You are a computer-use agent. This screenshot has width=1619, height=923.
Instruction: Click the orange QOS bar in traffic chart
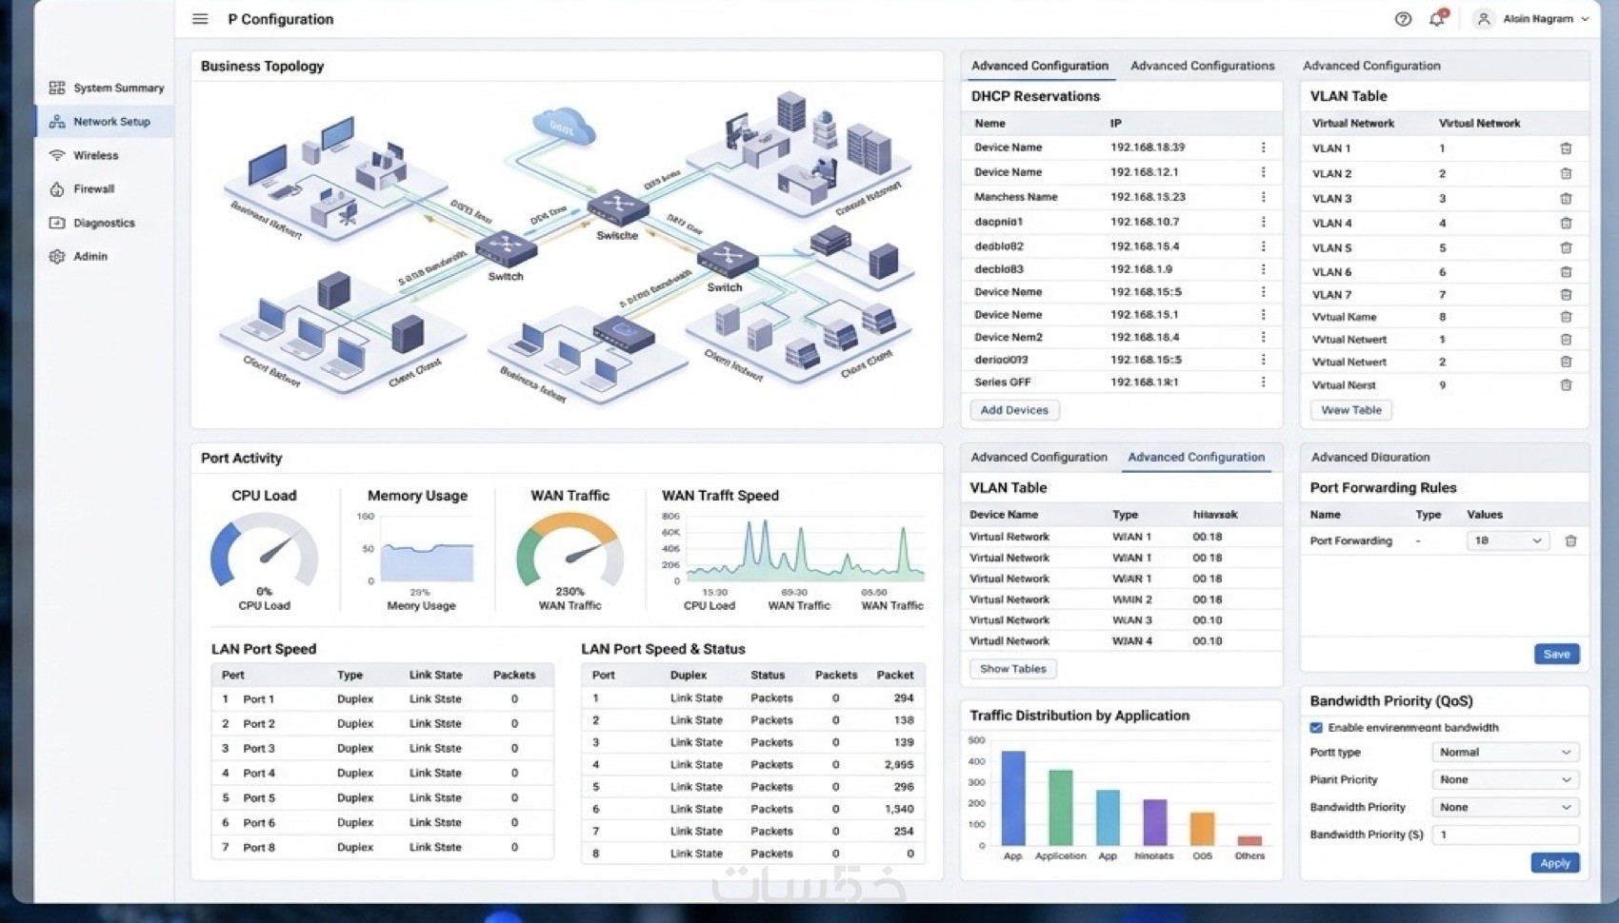click(1202, 829)
